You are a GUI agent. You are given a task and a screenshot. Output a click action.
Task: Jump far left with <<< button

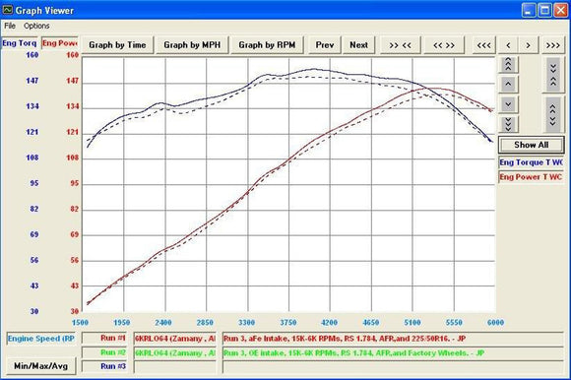click(x=484, y=45)
